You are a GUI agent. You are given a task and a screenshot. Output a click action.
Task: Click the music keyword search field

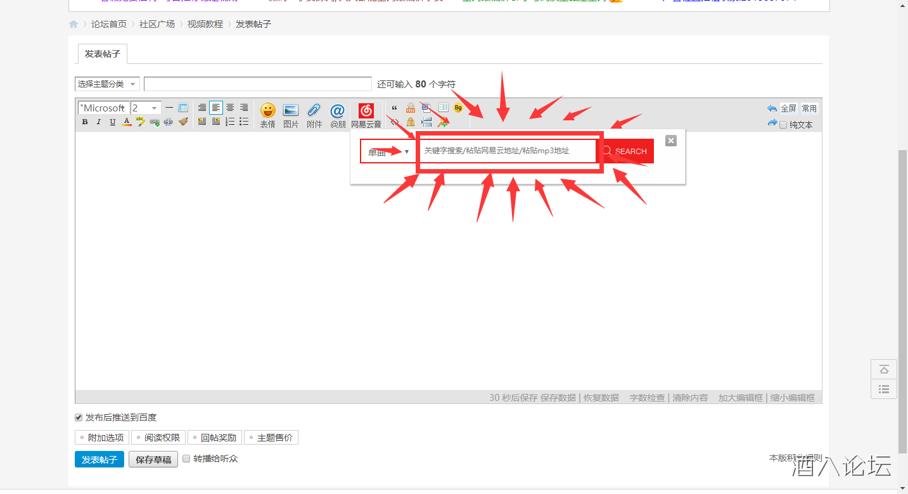click(x=508, y=151)
